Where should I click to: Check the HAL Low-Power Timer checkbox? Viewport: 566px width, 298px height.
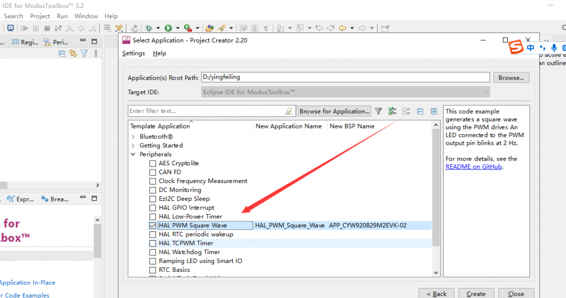(x=153, y=217)
